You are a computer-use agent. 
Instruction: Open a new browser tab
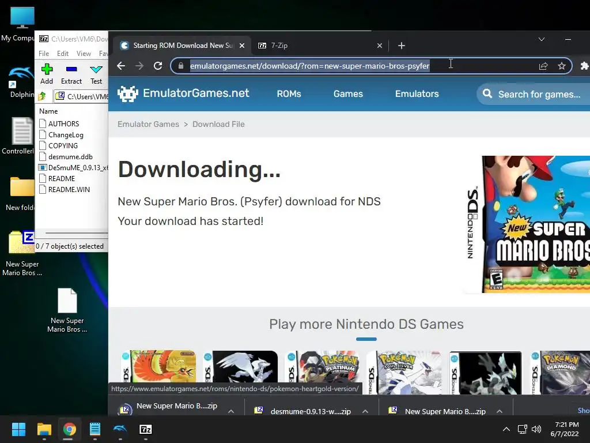[x=402, y=46]
